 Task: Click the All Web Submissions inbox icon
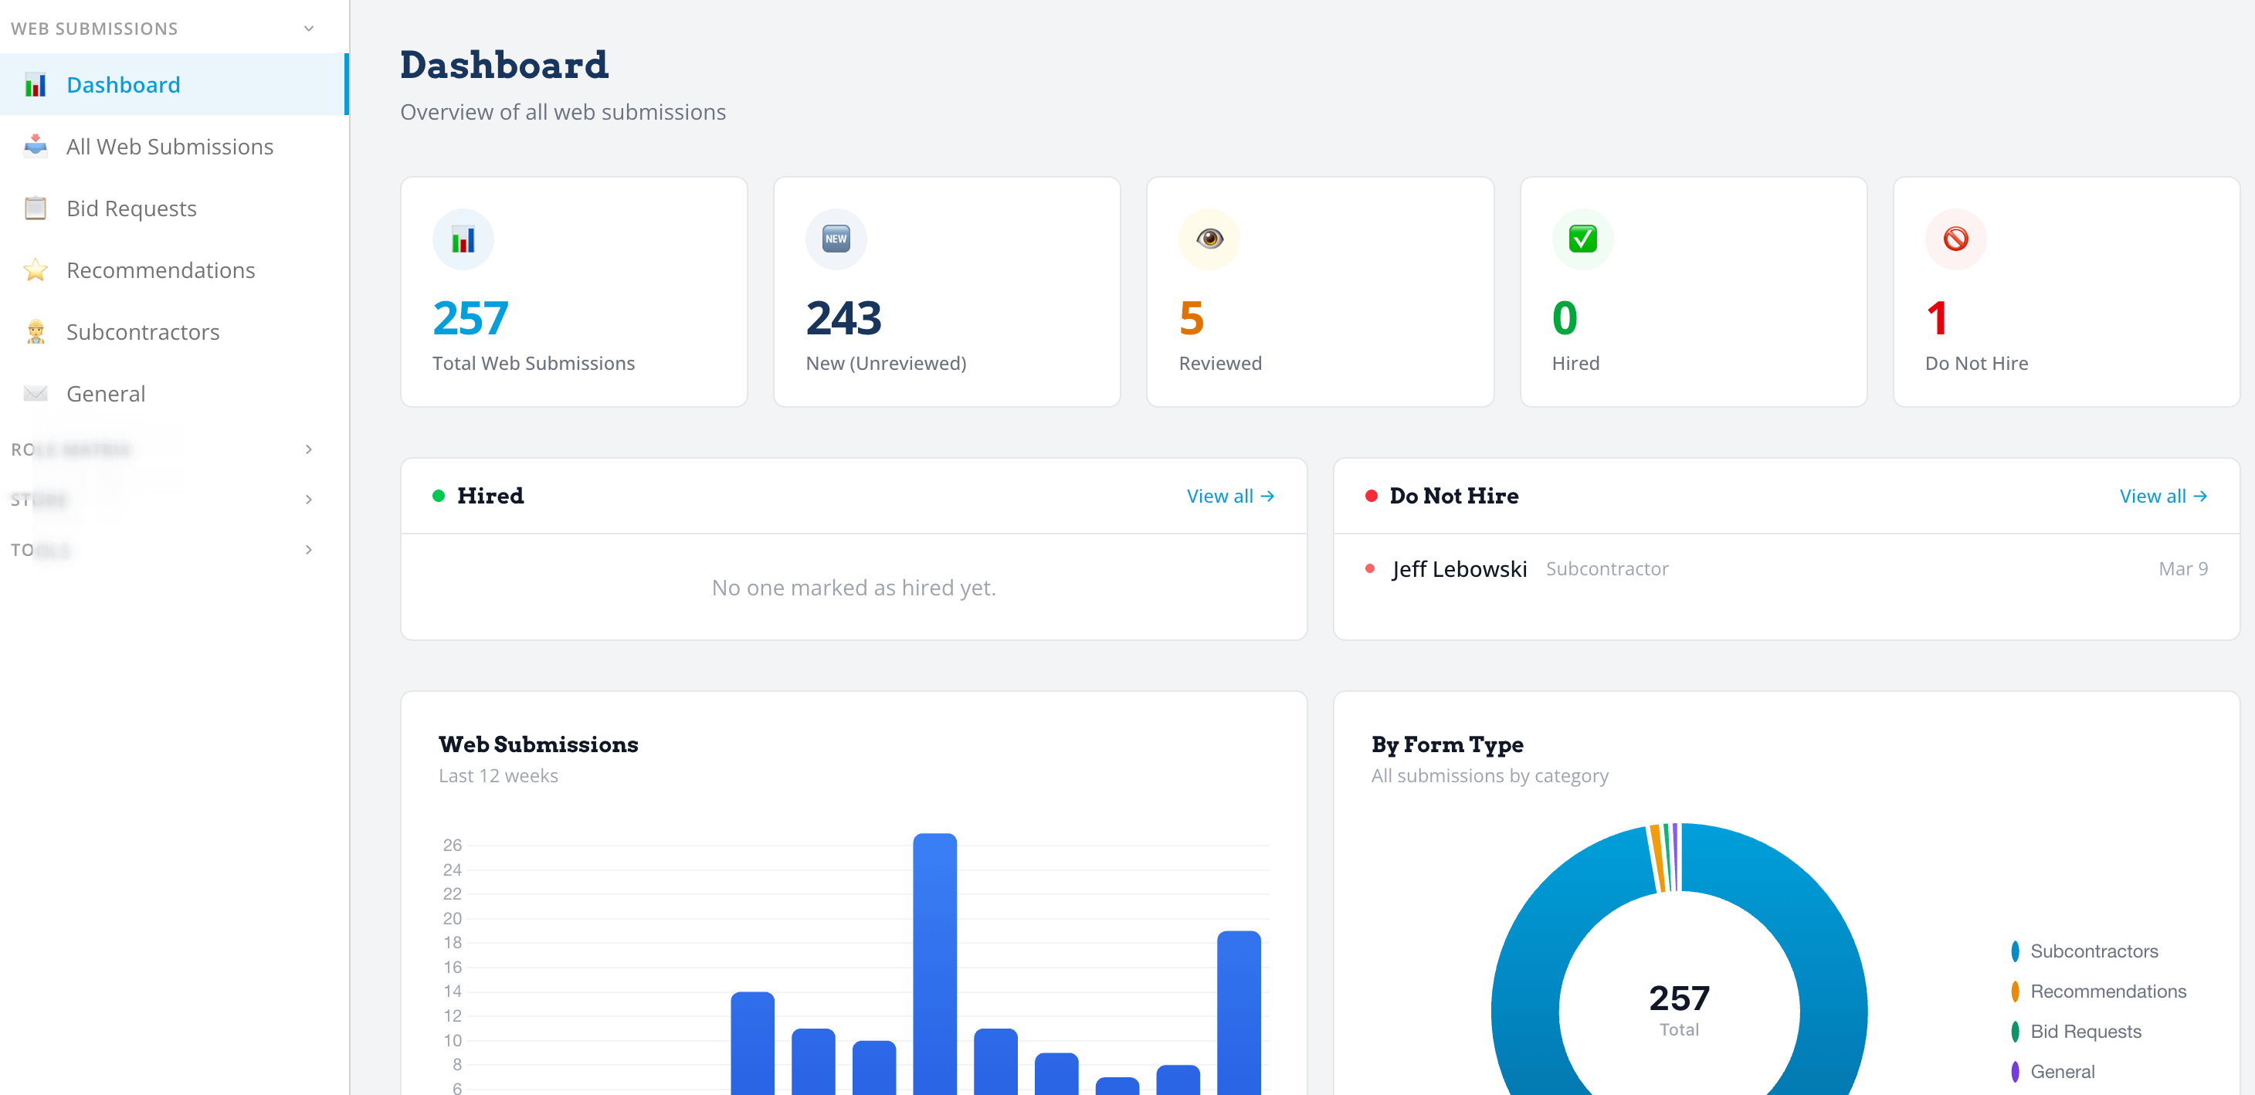[35, 146]
